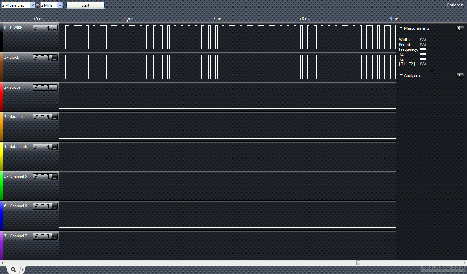This screenshot has width=467, height=274.
Task: Set high level trigger on Channel 5
Action: [42, 177]
